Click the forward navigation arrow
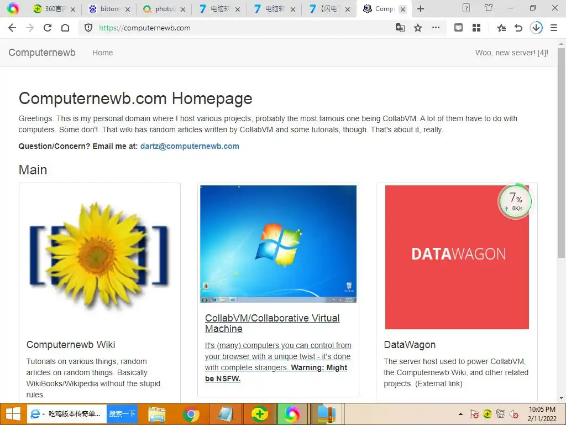This screenshot has width=566, height=425. (30, 28)
